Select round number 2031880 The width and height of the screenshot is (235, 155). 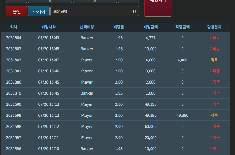coord(14,82)
